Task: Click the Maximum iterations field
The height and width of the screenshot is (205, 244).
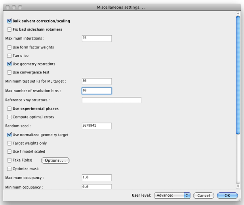Action: pos(97,38)
